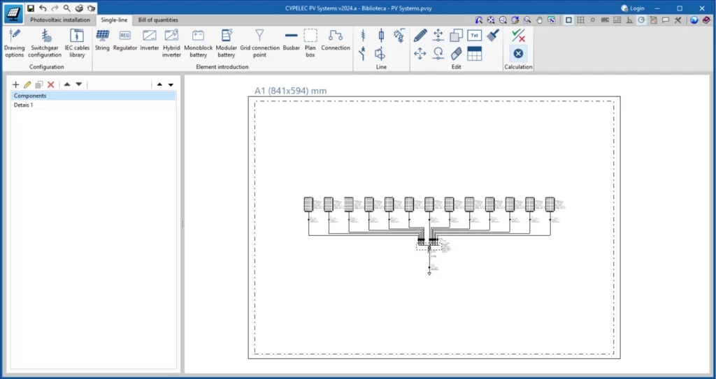This screenshot has height=379, width=716.
Task: Toggle the hand pan tool
Action: point(538,20)
